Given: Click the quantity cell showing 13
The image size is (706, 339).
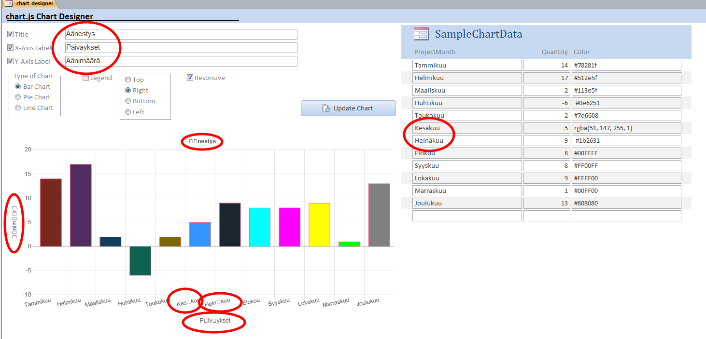Looking at the screenshot, I should coord(547,203).
